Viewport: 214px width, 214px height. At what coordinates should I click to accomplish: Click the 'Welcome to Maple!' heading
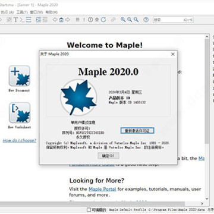(x=105, y=45)
